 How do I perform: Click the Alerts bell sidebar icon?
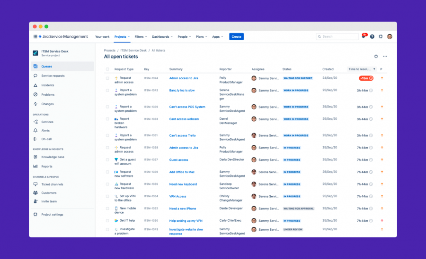(x=35, y=130)
